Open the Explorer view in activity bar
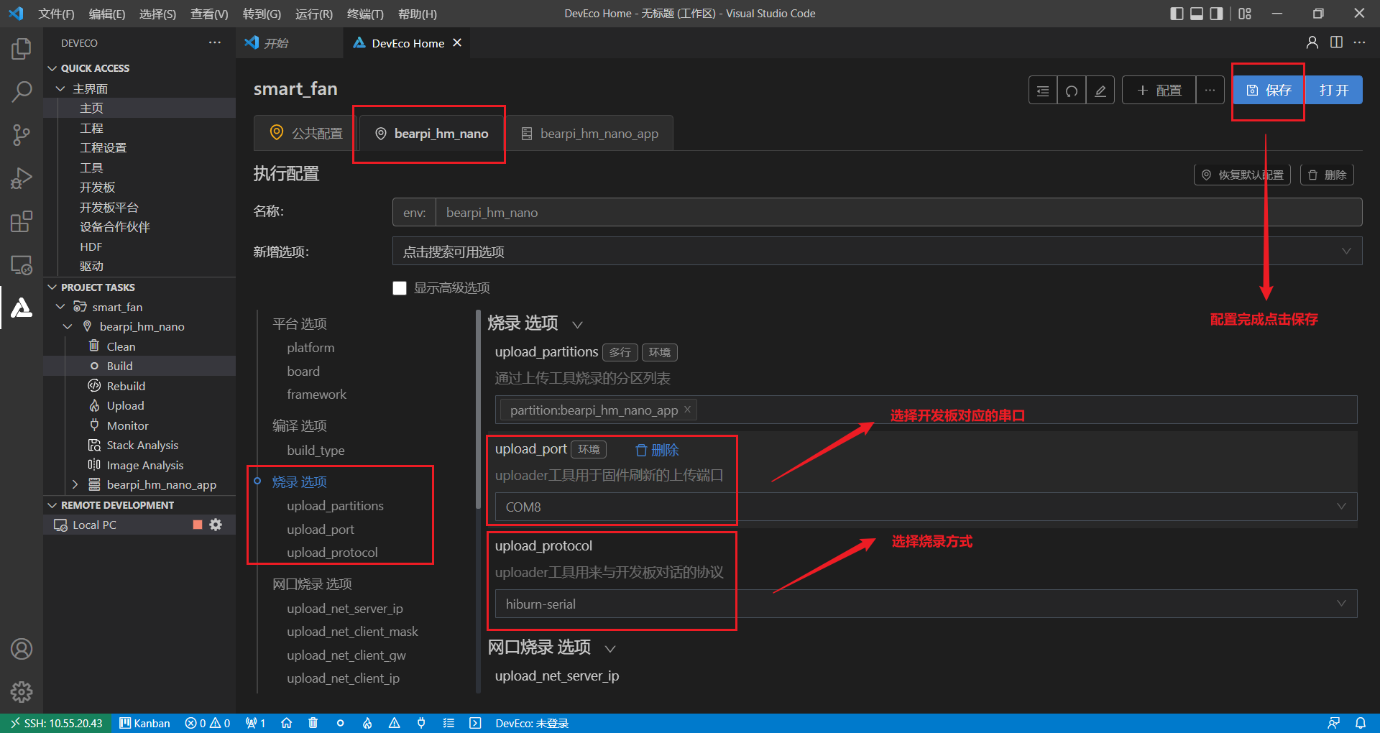Image resolution: width=1380 pixels, height=733 pixels. click(22, 49)
